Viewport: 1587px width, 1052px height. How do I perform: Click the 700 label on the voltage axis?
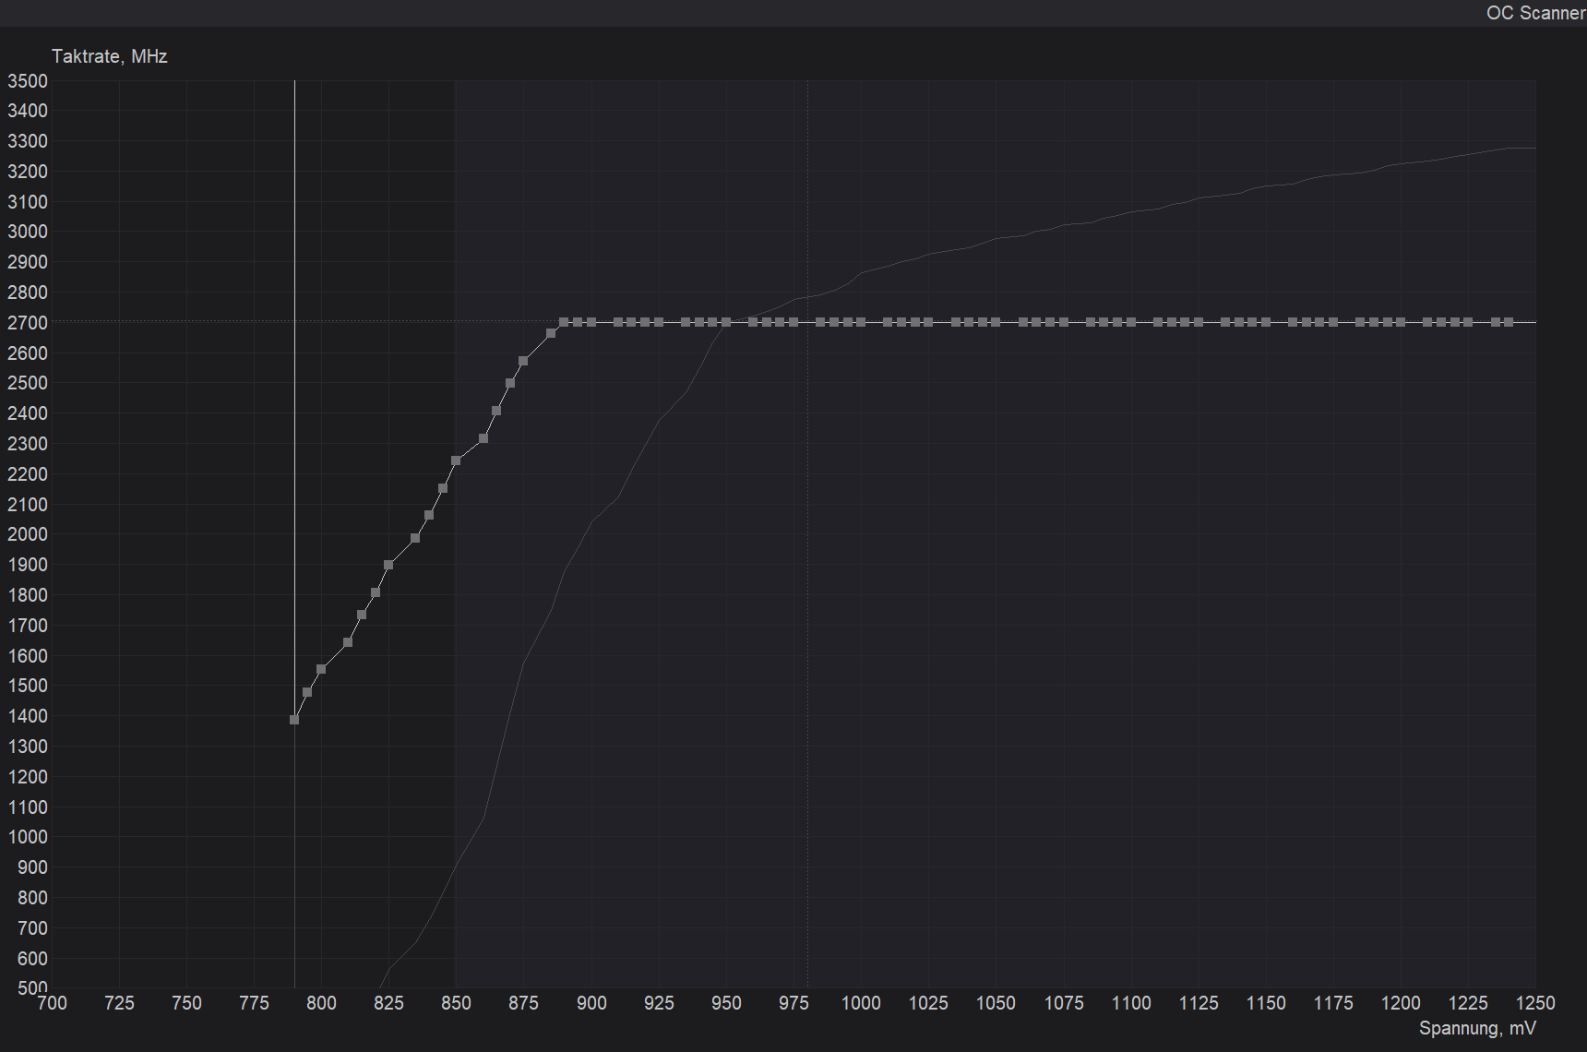click(53, 1003)
